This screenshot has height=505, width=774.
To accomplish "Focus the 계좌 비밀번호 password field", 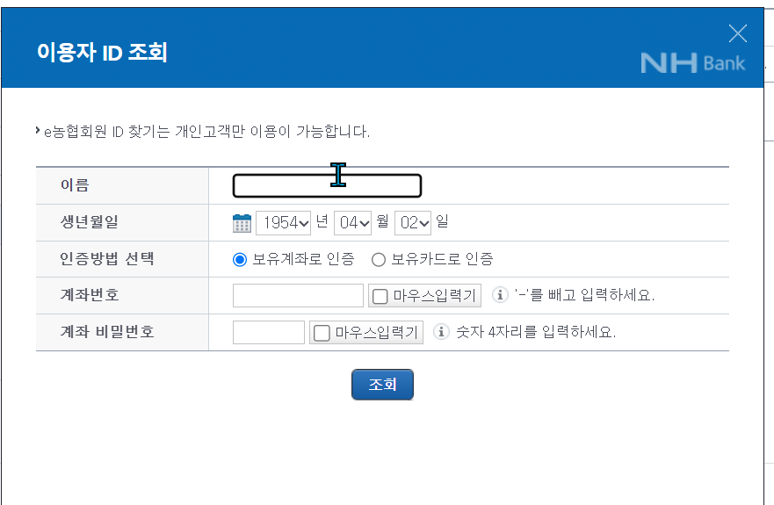I will click(269, 332).
